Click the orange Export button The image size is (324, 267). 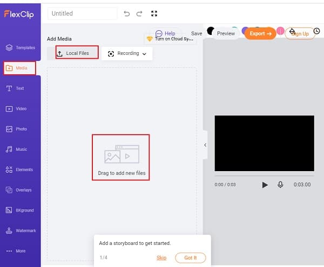coord(260,33)
